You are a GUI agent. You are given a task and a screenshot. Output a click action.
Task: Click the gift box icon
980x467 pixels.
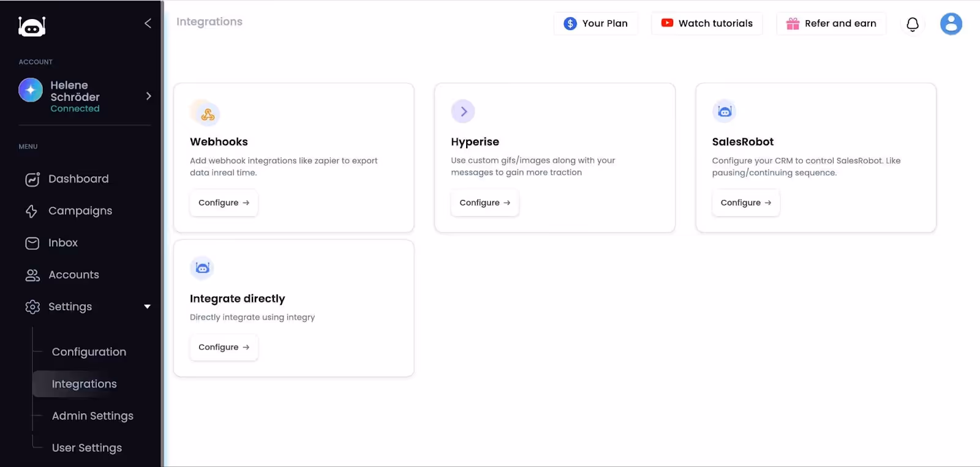coord(793,24)
